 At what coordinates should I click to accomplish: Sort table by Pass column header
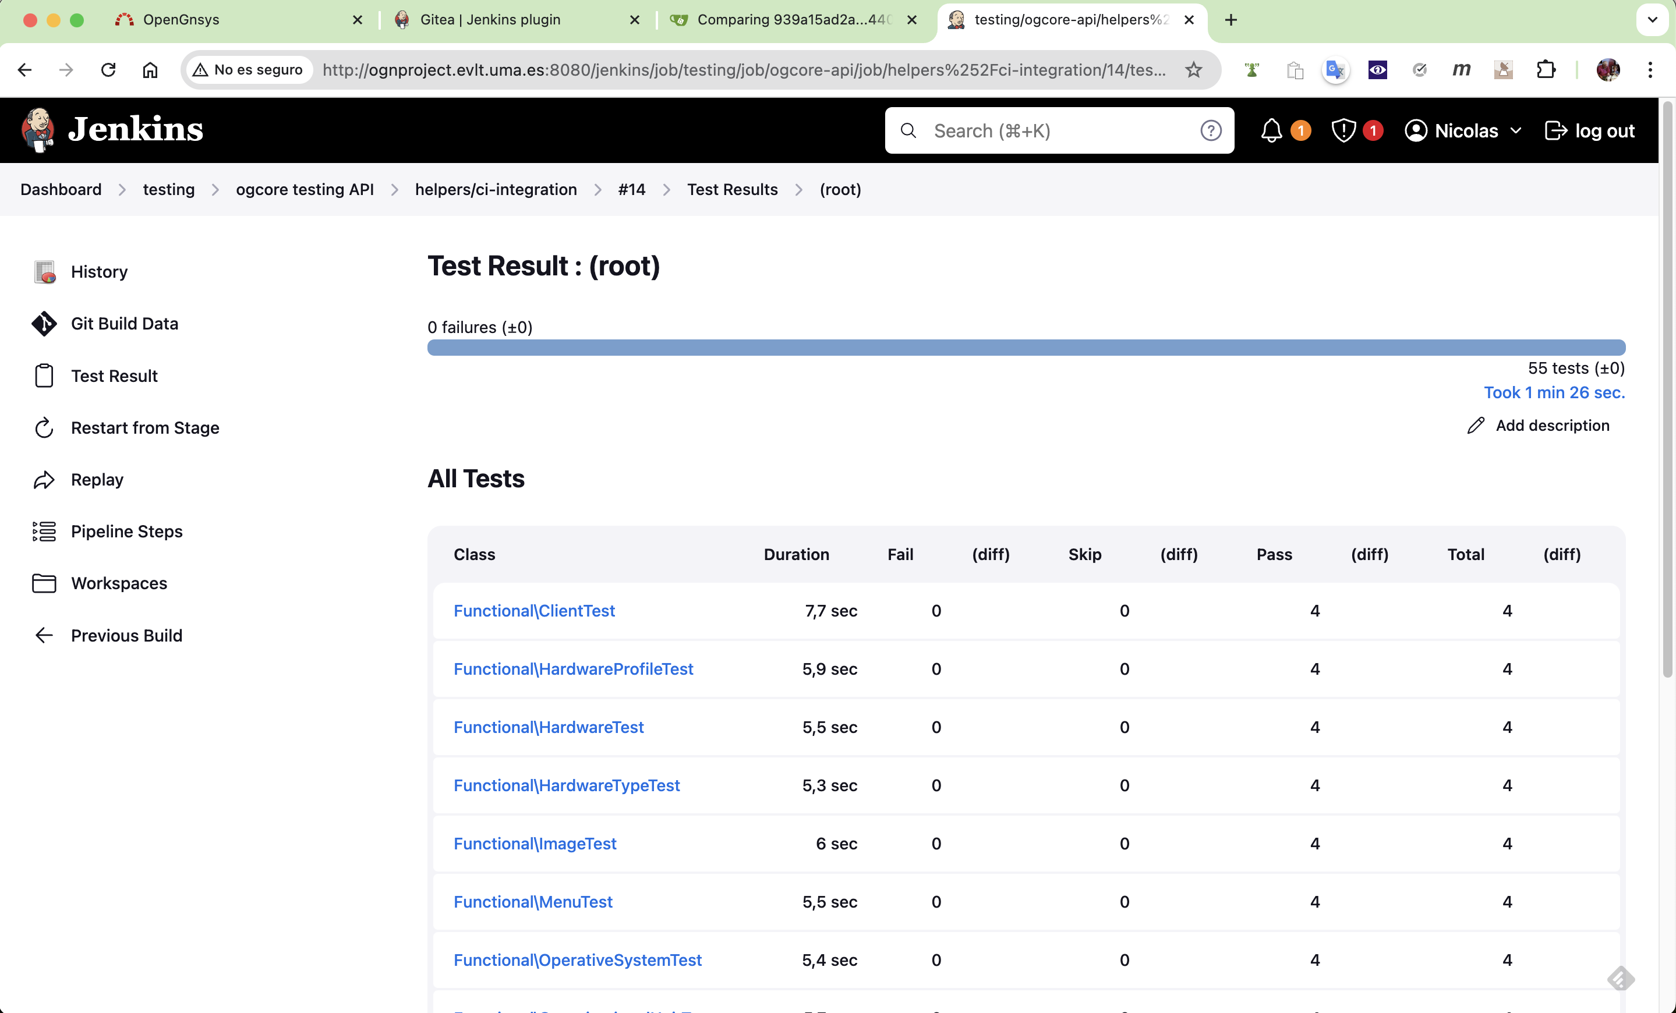coord(1274,555)
